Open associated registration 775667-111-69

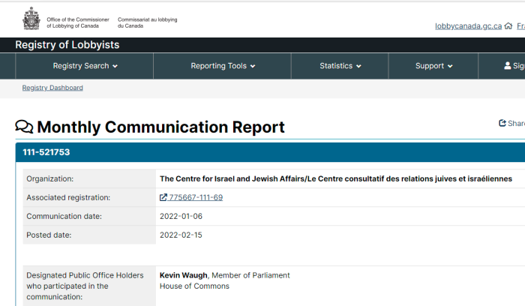(196, 197)
